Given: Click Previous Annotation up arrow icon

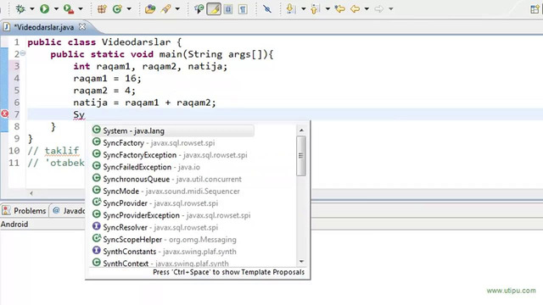Looking at the screenshot, I should pyautogui.click(x=315, y=8).
